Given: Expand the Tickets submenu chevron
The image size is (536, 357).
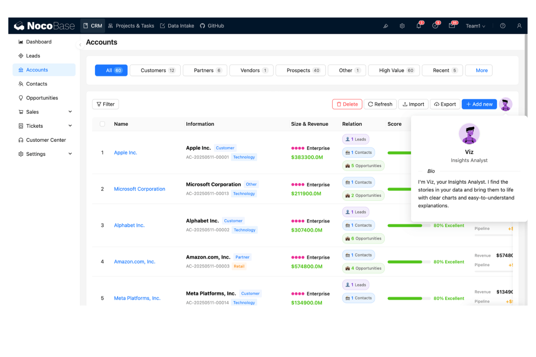Looking at the screenshot, I should click(70, 126).
